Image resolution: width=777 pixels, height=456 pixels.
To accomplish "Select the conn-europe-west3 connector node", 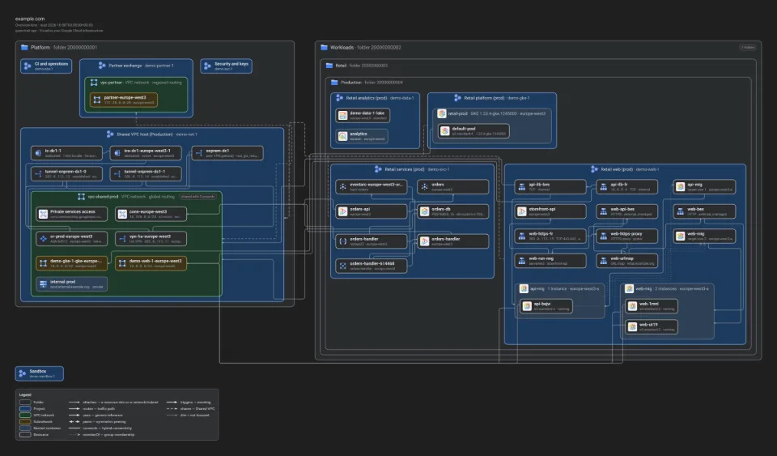I will coord(151,214).
